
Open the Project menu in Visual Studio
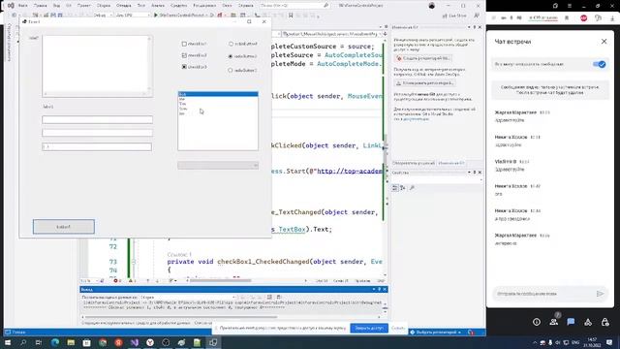coord(84,6)
